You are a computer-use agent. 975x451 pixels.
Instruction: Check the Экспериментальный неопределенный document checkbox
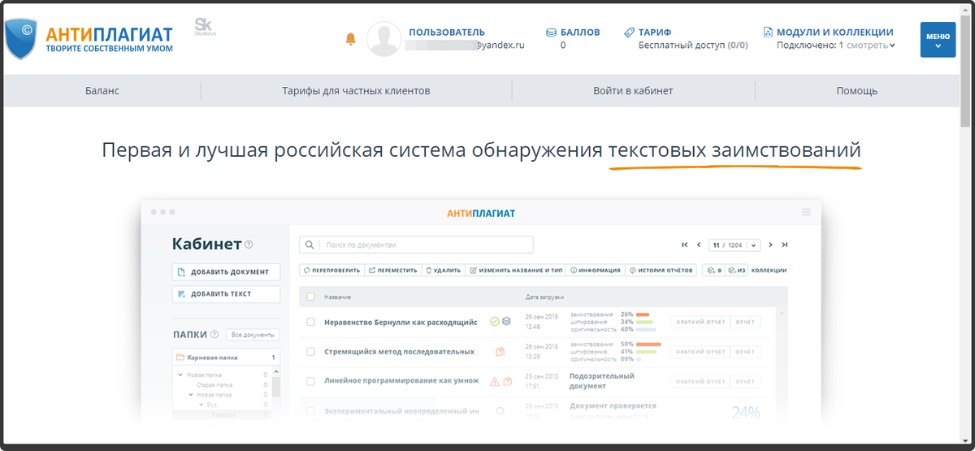click(310, 411)
